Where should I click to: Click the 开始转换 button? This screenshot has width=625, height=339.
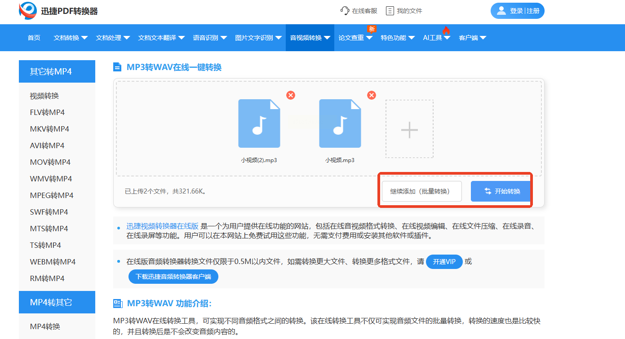(502, 191)
